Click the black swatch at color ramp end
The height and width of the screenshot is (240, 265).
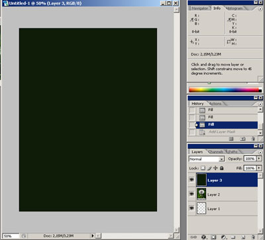[260, 91]
